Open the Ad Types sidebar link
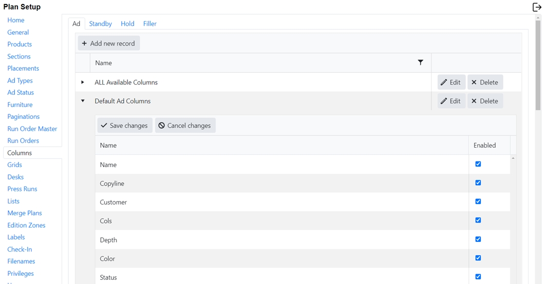 click(20, 80)
